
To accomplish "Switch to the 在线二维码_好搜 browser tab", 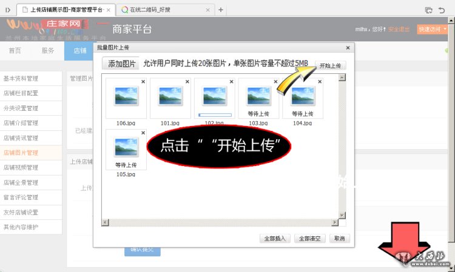I will coord(164,10).
